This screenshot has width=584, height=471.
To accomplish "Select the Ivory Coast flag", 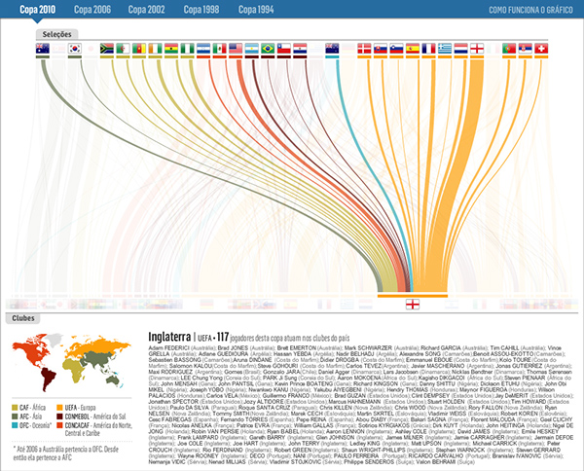I will tap(155, 49).
